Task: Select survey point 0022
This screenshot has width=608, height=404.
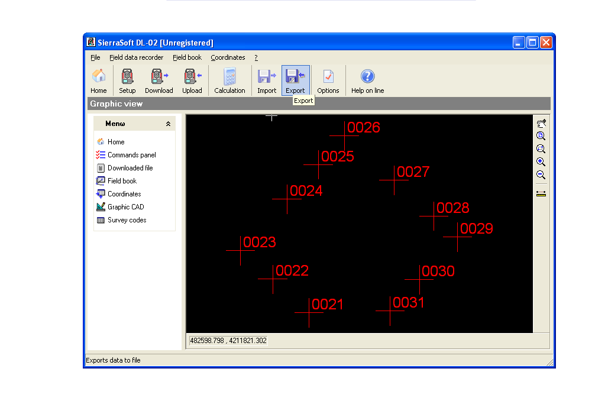Action: click(x=273, y=279)
